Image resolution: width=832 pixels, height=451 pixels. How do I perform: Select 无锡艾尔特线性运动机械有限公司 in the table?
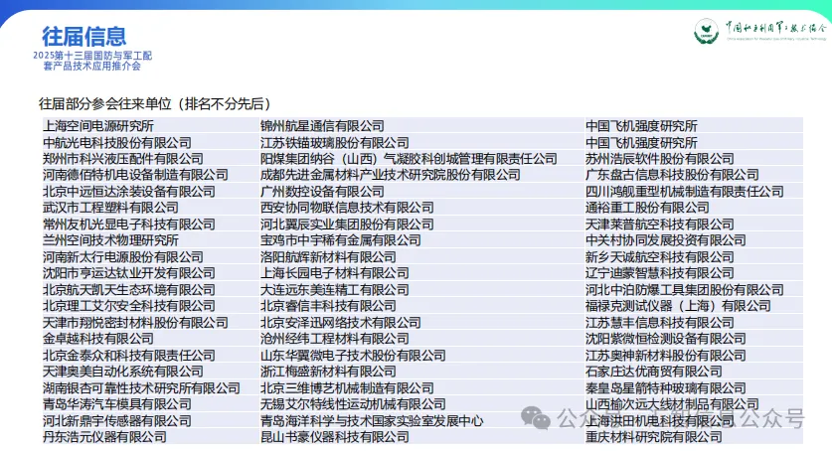coord(353,404)
